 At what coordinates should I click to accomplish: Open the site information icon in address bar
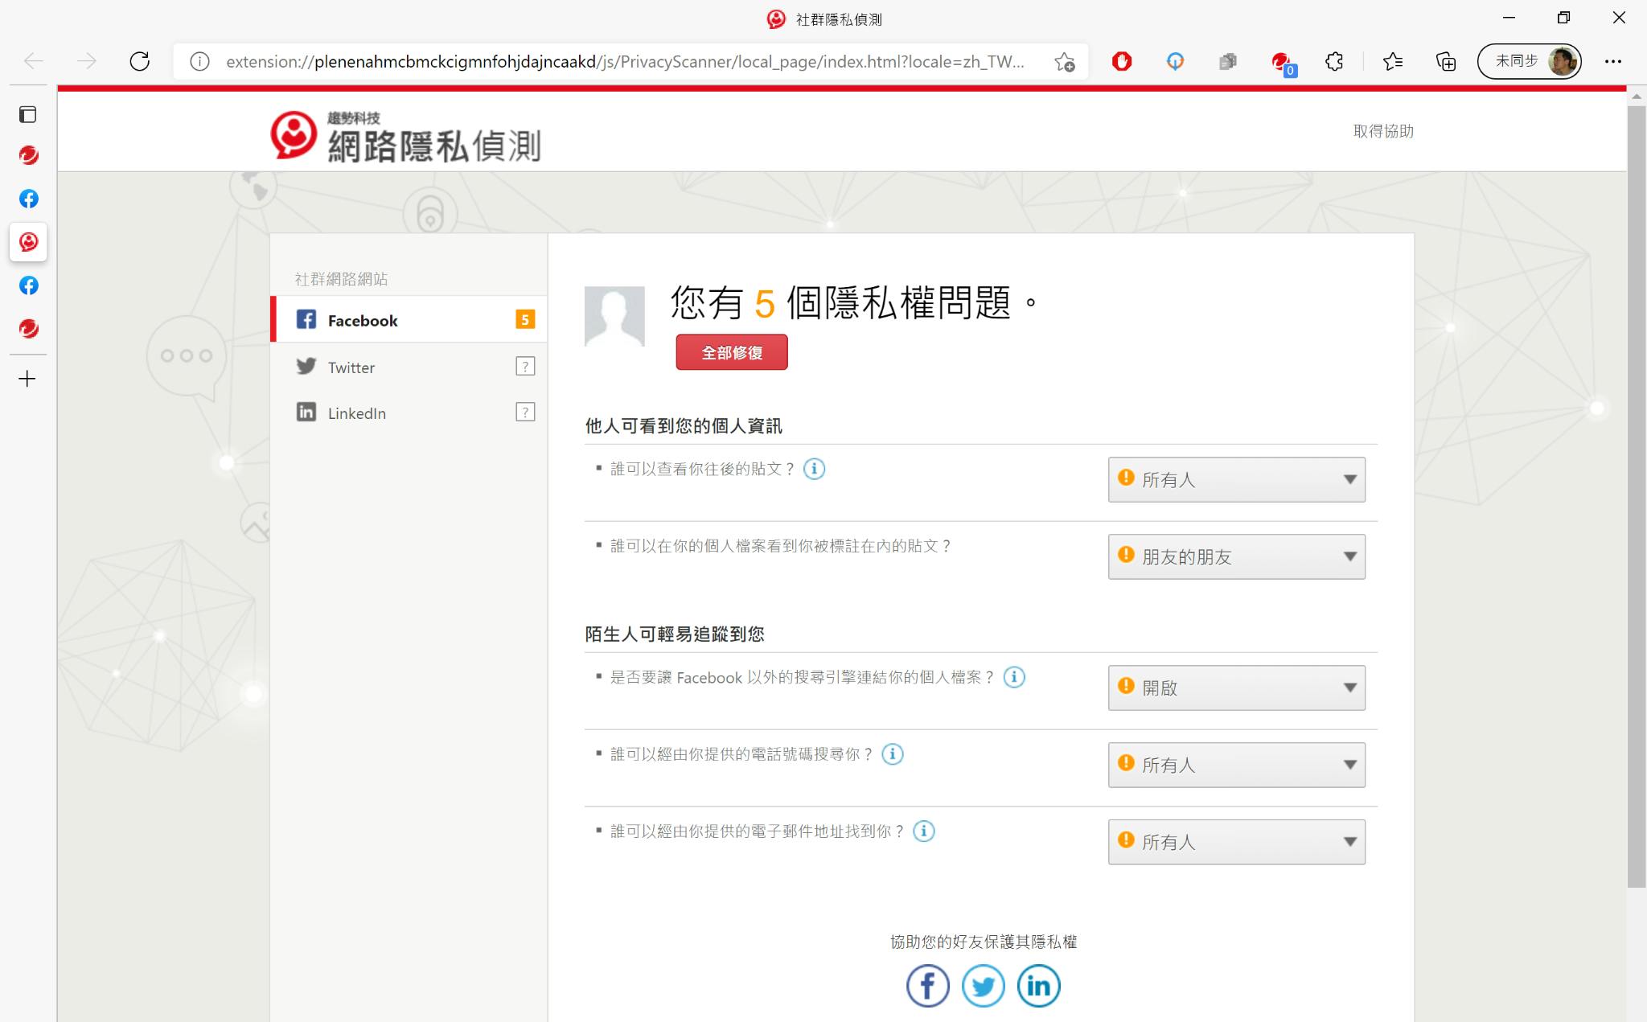[199, 61]
